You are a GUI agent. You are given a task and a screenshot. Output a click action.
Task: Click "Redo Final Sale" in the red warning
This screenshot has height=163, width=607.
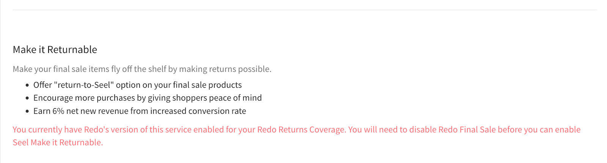click(467, 130)
